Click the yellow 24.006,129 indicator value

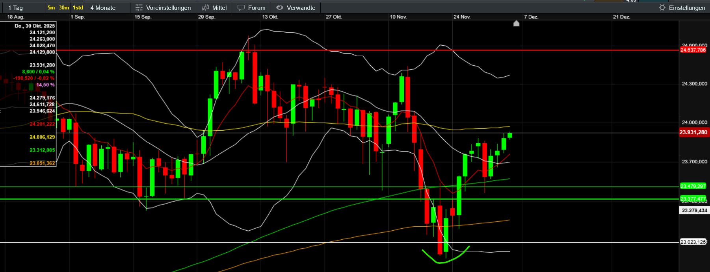tap(42, 137)
